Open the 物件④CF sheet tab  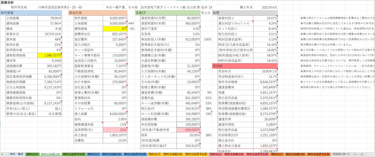(x=216, y=154)
